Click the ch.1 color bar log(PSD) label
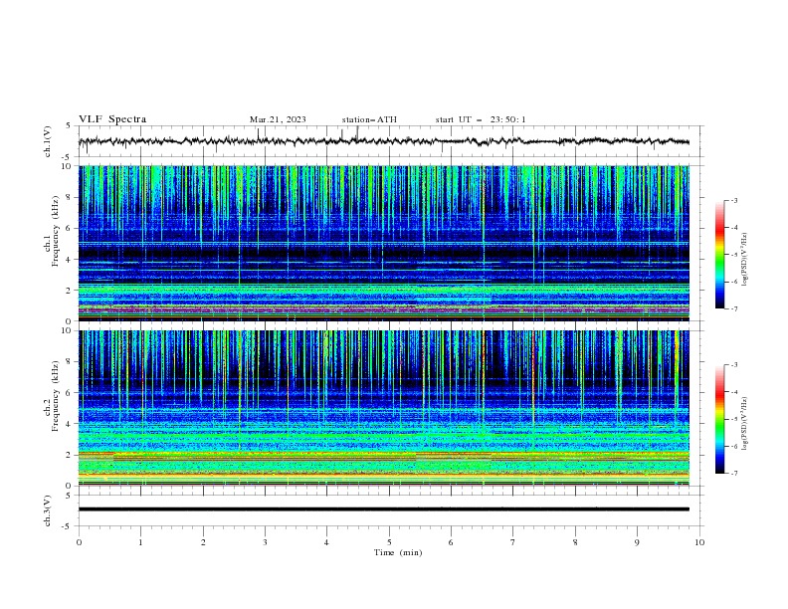Viewport: 788px width, 609px height. point(745,260)
